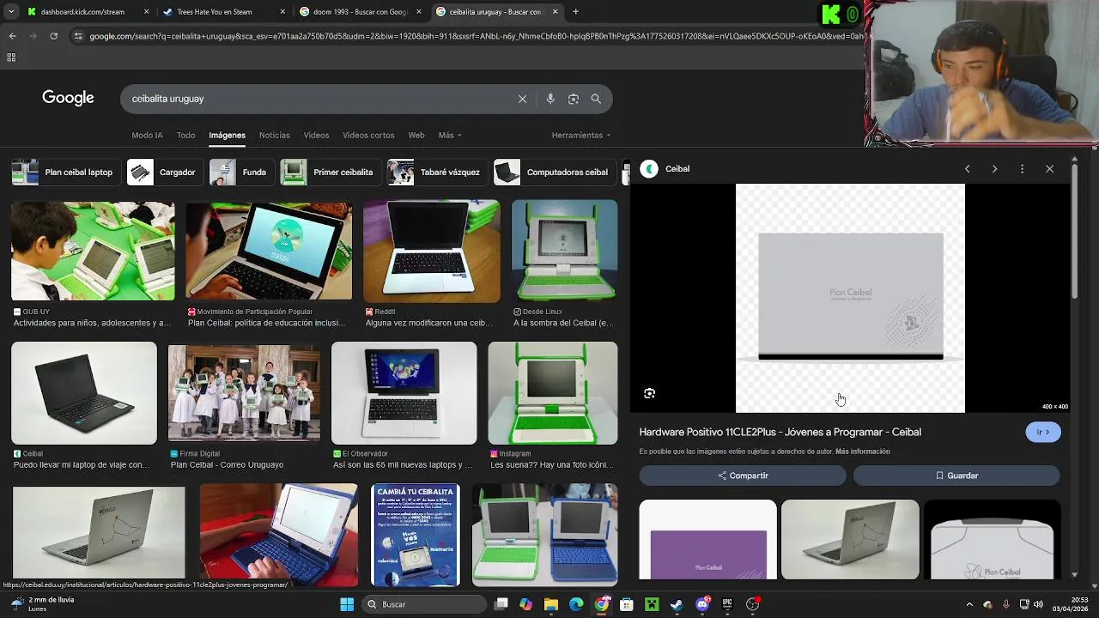Open Steam from taskbar
The height and width of the screenshot is (618, 1099).
coord(677,604)
